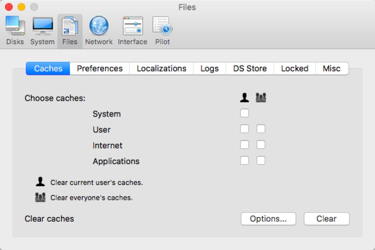The width and height of the screenshot is (375, 250).
Task: Click the 'Applications' row label
Action: click(x=116, y=161)
